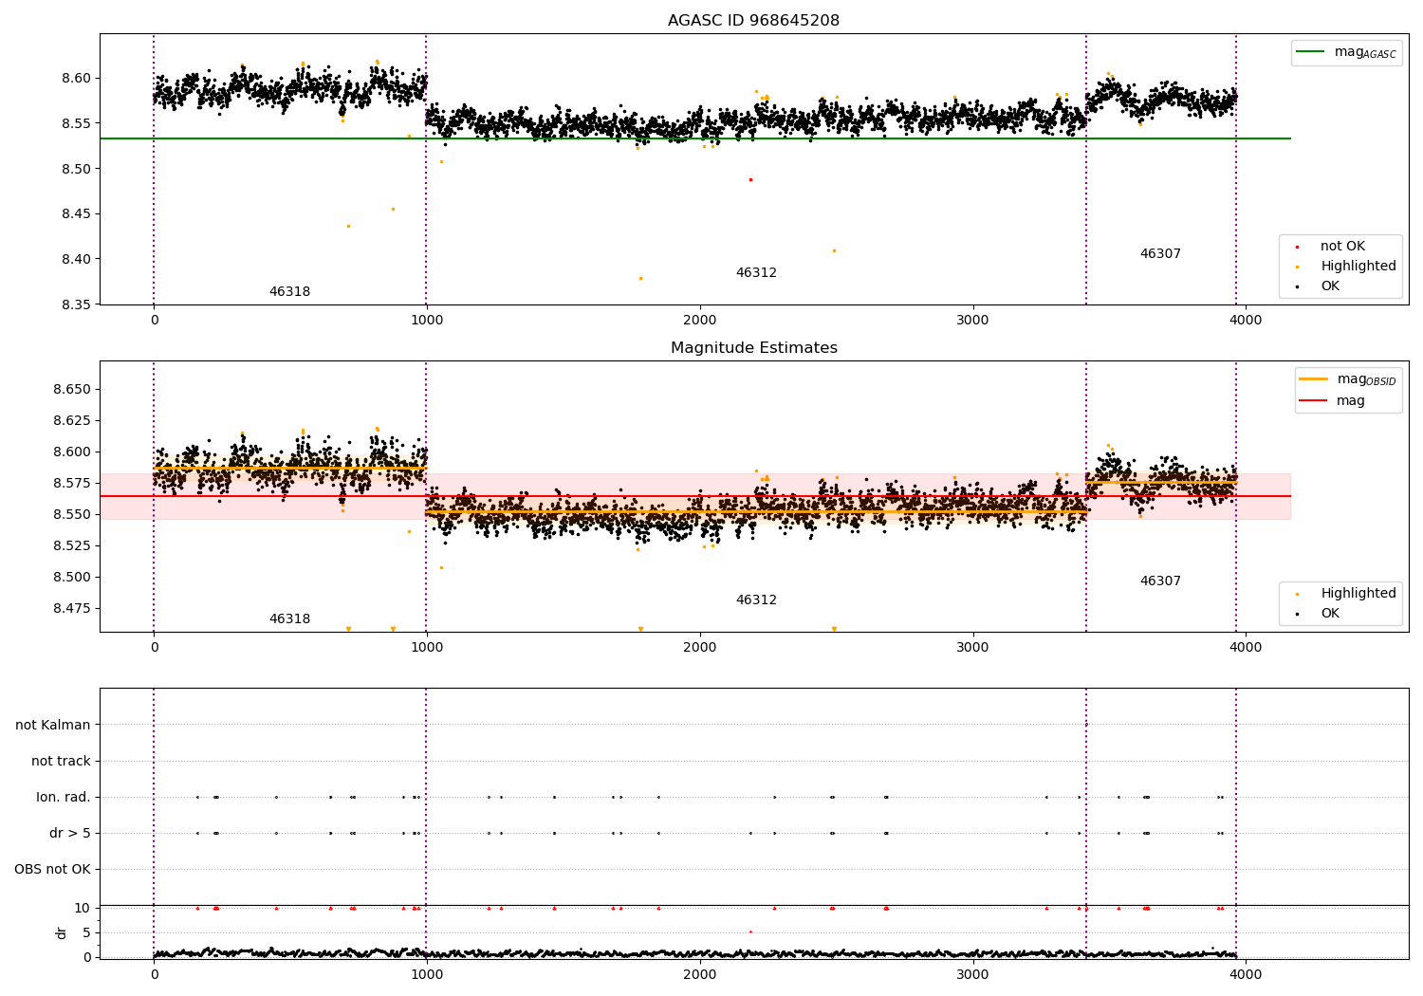This screenshot has width=1423, height=996.
Task: Click the 'AGASC ID 968645208' plot title
Action: click(753, 21)
